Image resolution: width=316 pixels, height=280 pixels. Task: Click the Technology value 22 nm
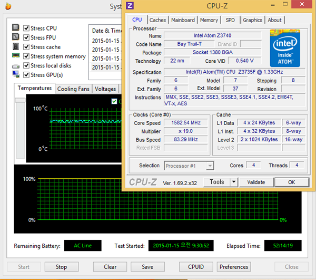[x=177, y=61]
